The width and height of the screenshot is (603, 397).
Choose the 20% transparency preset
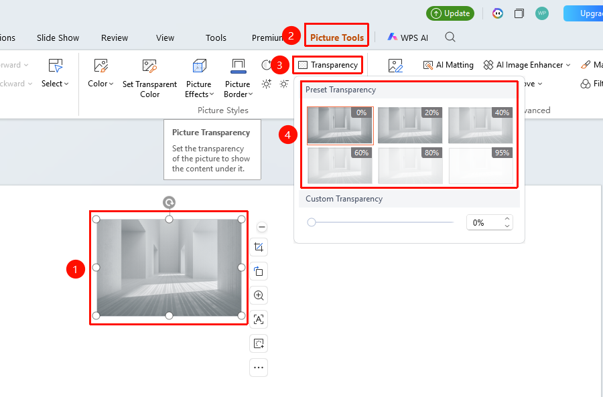click(x=410, y=126)
